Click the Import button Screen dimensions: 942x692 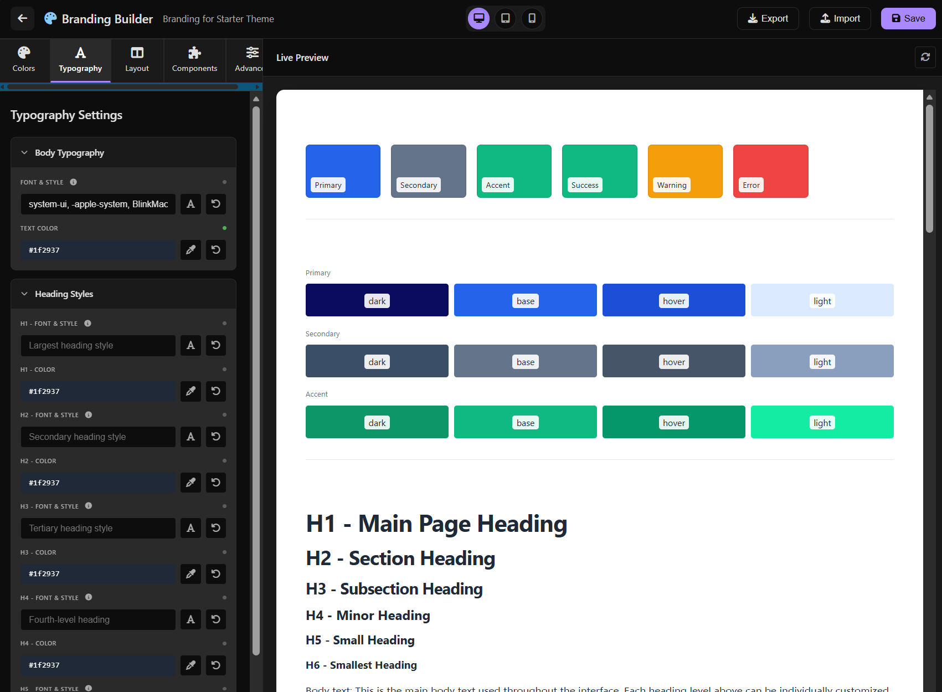[840, 18]
